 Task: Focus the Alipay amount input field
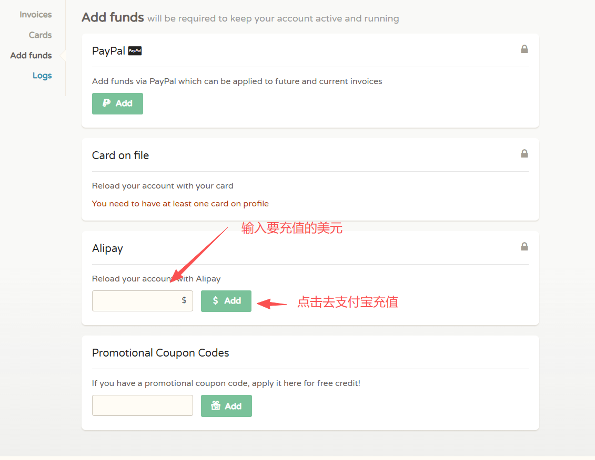(x=137, y=301)
